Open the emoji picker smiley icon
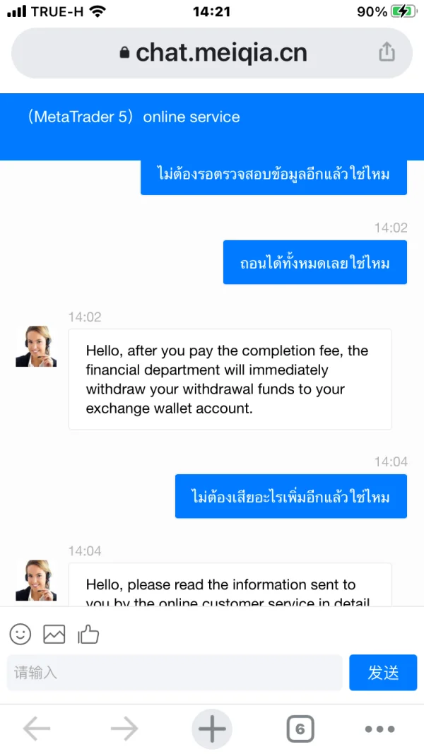The image size is (424, 754). point(20,634)
